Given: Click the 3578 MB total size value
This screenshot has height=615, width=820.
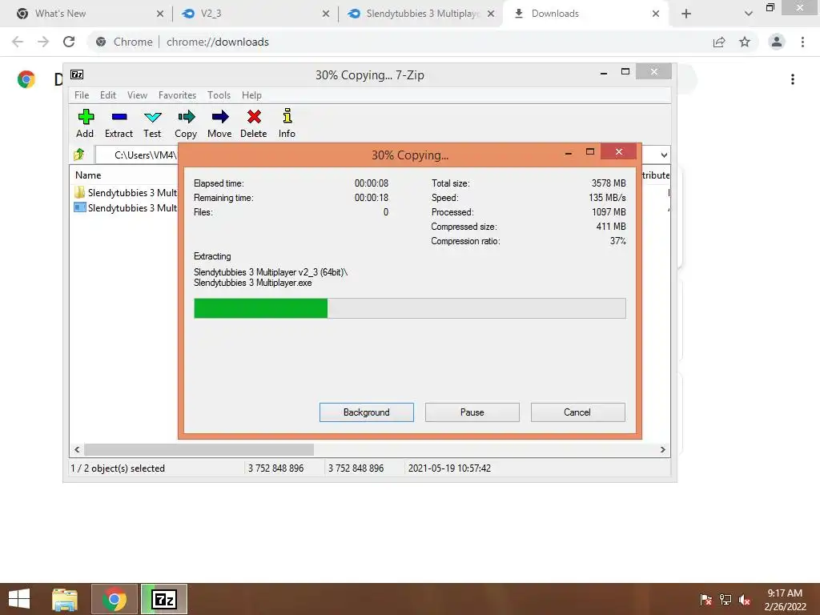Looking at the screenshot, I should [x=609, y=183].
